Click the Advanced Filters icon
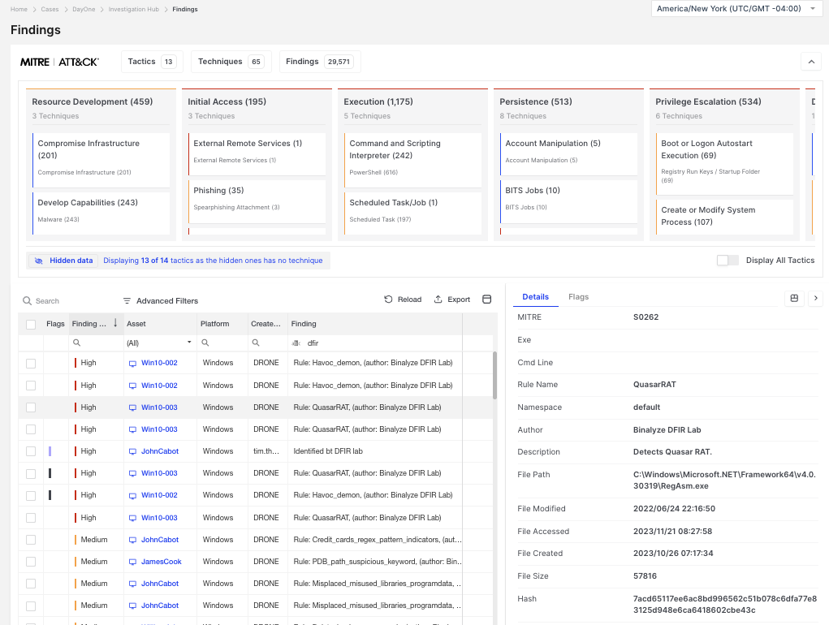This screenshot has height=625, width=829. point(127,301)
